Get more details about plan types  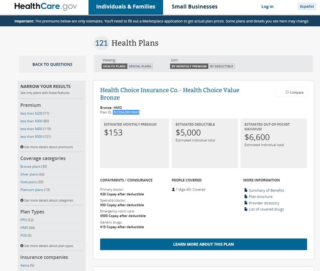tap(49, 246)
